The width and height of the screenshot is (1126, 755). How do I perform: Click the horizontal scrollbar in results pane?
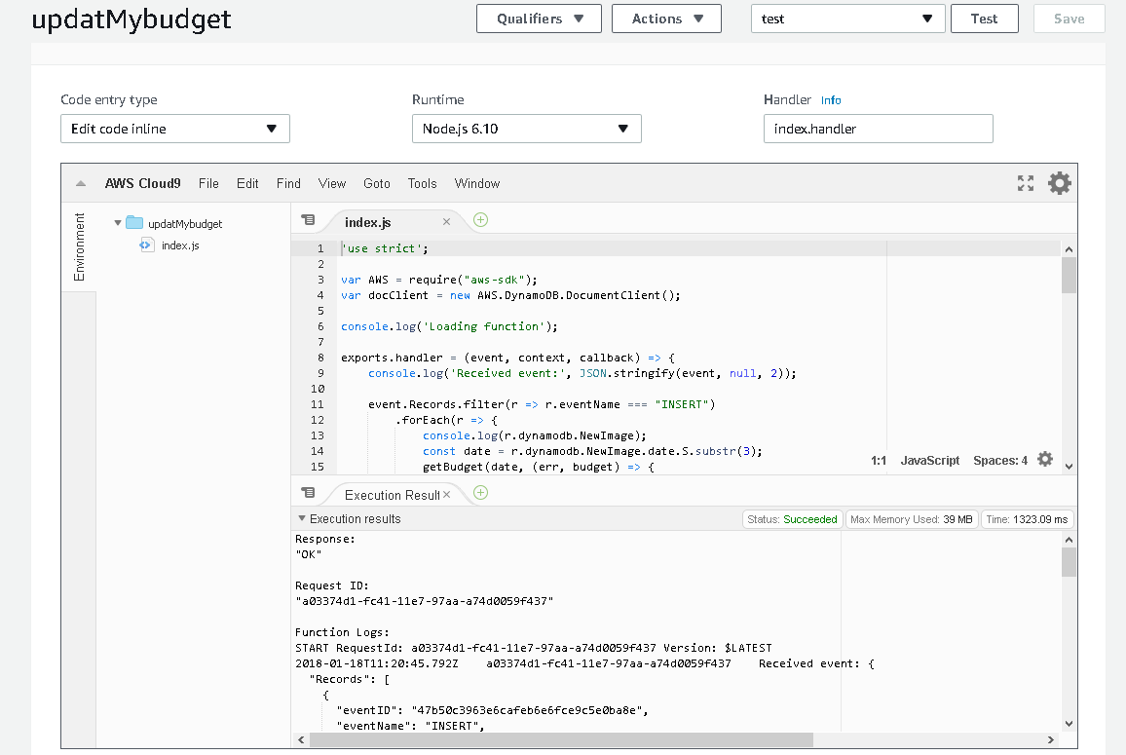click(x=561, y=740)
